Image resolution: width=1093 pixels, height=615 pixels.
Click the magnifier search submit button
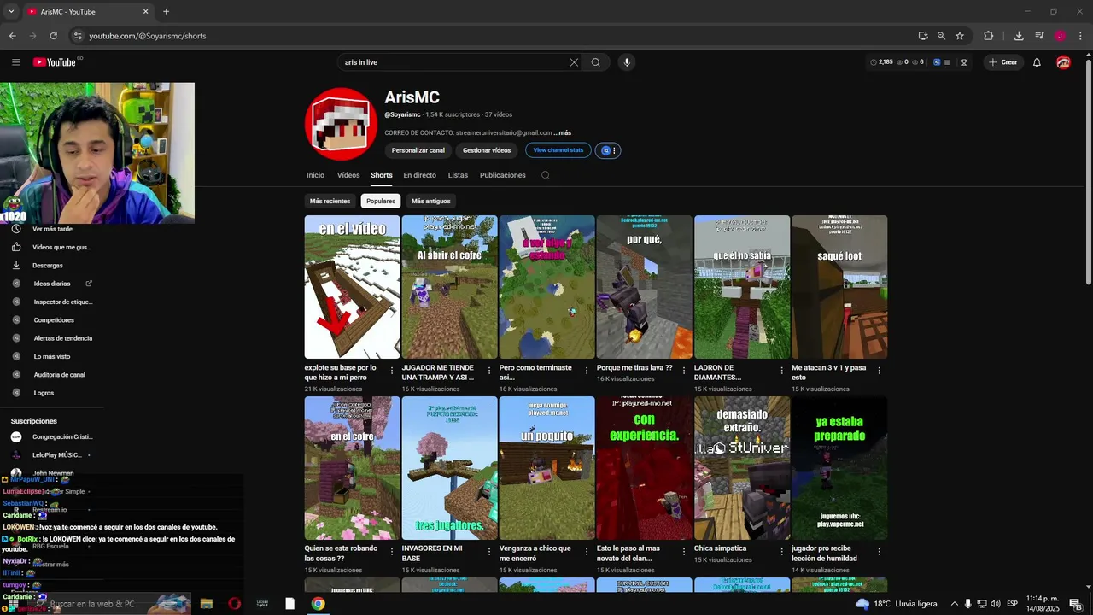[x=596, y=62]
